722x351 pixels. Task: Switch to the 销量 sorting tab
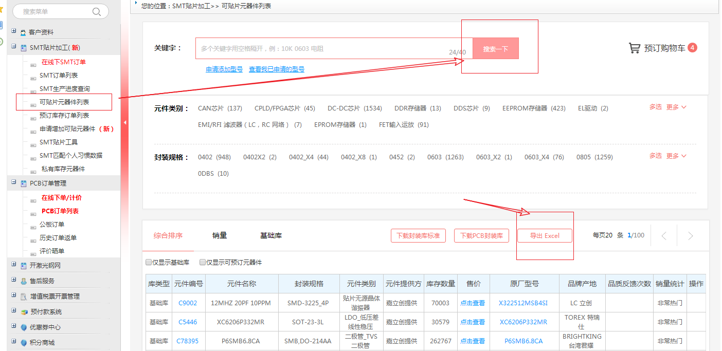point(220,236)
